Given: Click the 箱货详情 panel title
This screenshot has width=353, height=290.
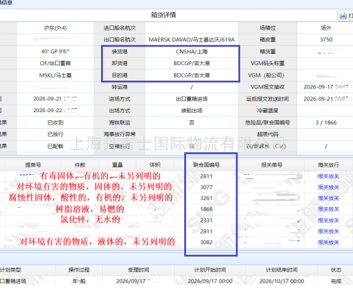Looking at the screenshot, I should pos(163,15).
